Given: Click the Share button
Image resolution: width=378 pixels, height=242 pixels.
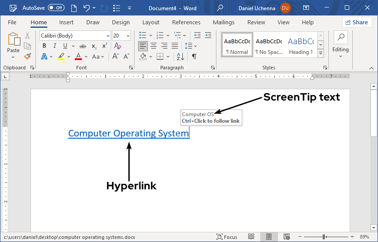Looking at the screenshot, I should click(x=357, y=23).
